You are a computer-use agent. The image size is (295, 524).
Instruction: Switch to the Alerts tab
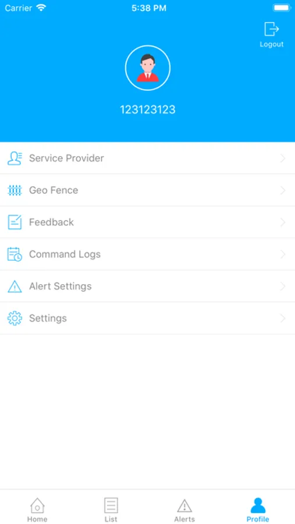(184, 509)
